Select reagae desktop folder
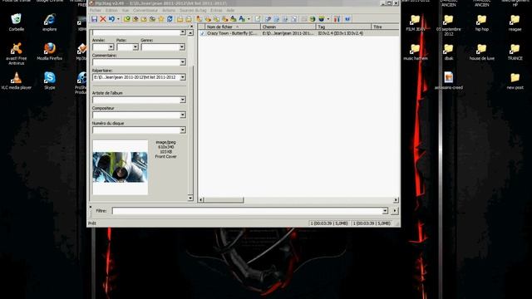This screenshot has height=299, width=532. 515,23
